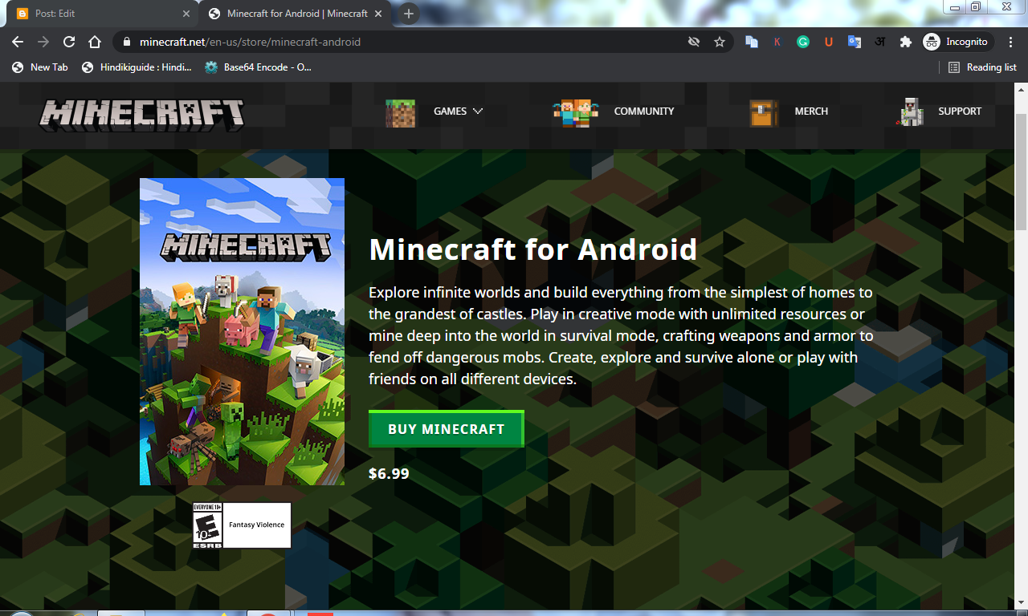The width and height of the screenshot is (1028, 616).
Task: Click the Steve and Alex Community icon
Action: point(575,112)
